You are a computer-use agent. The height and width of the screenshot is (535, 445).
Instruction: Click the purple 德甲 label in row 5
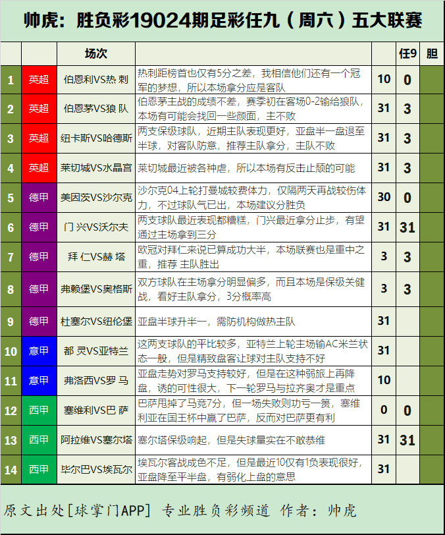coord(39,197)
